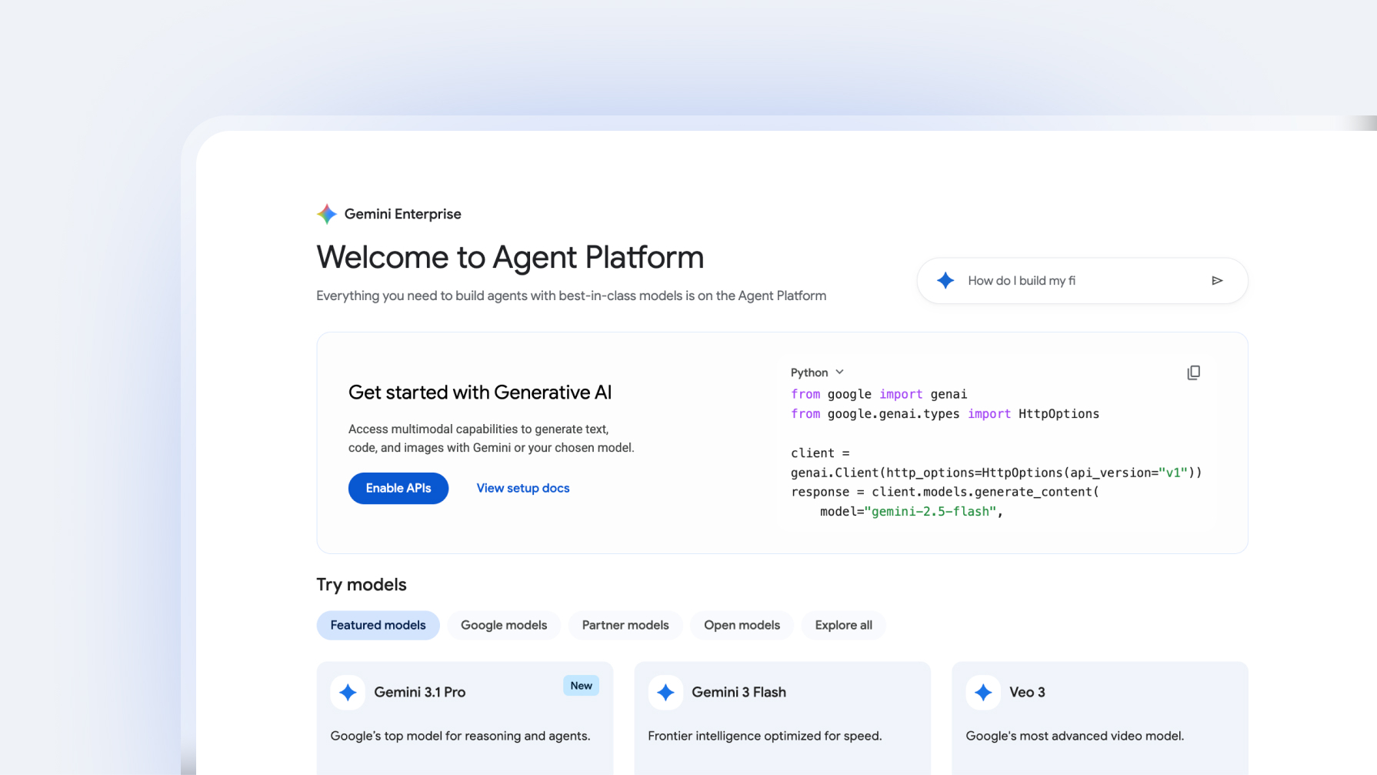Viewport: 1377px width, 775px height.
Task: Click the 'Welcome to Agent Platform' heading
Action: tap(510, 258)
